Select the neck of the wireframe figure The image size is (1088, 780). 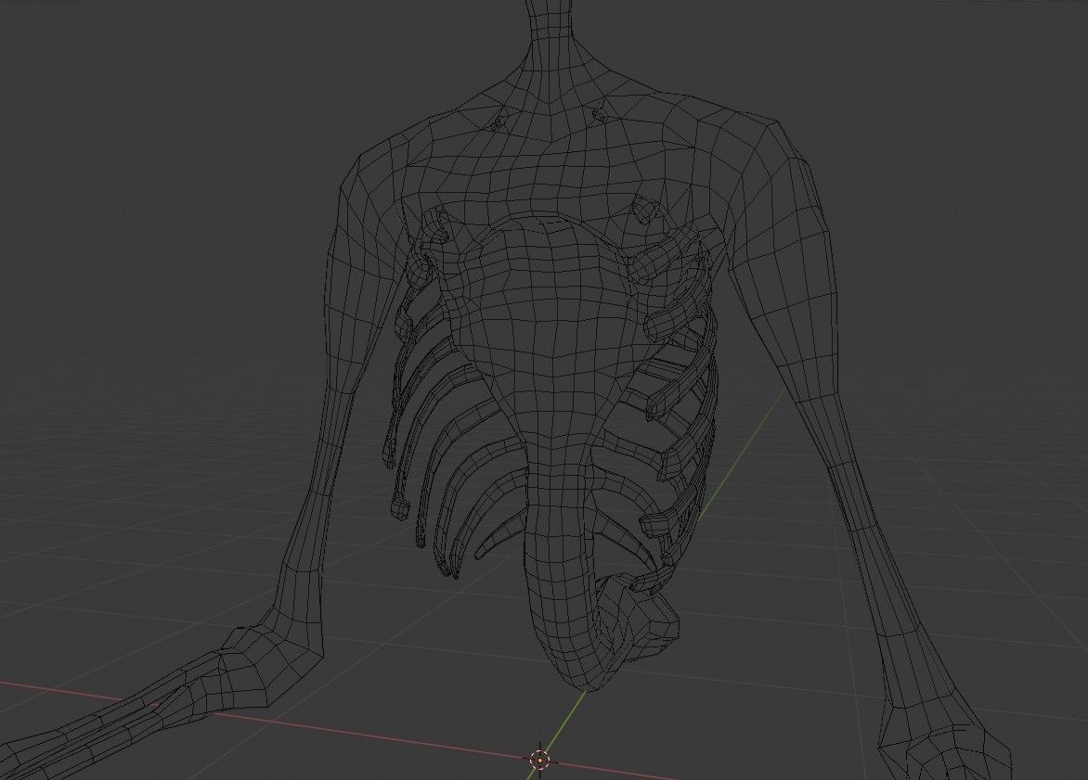click(552, 52)
